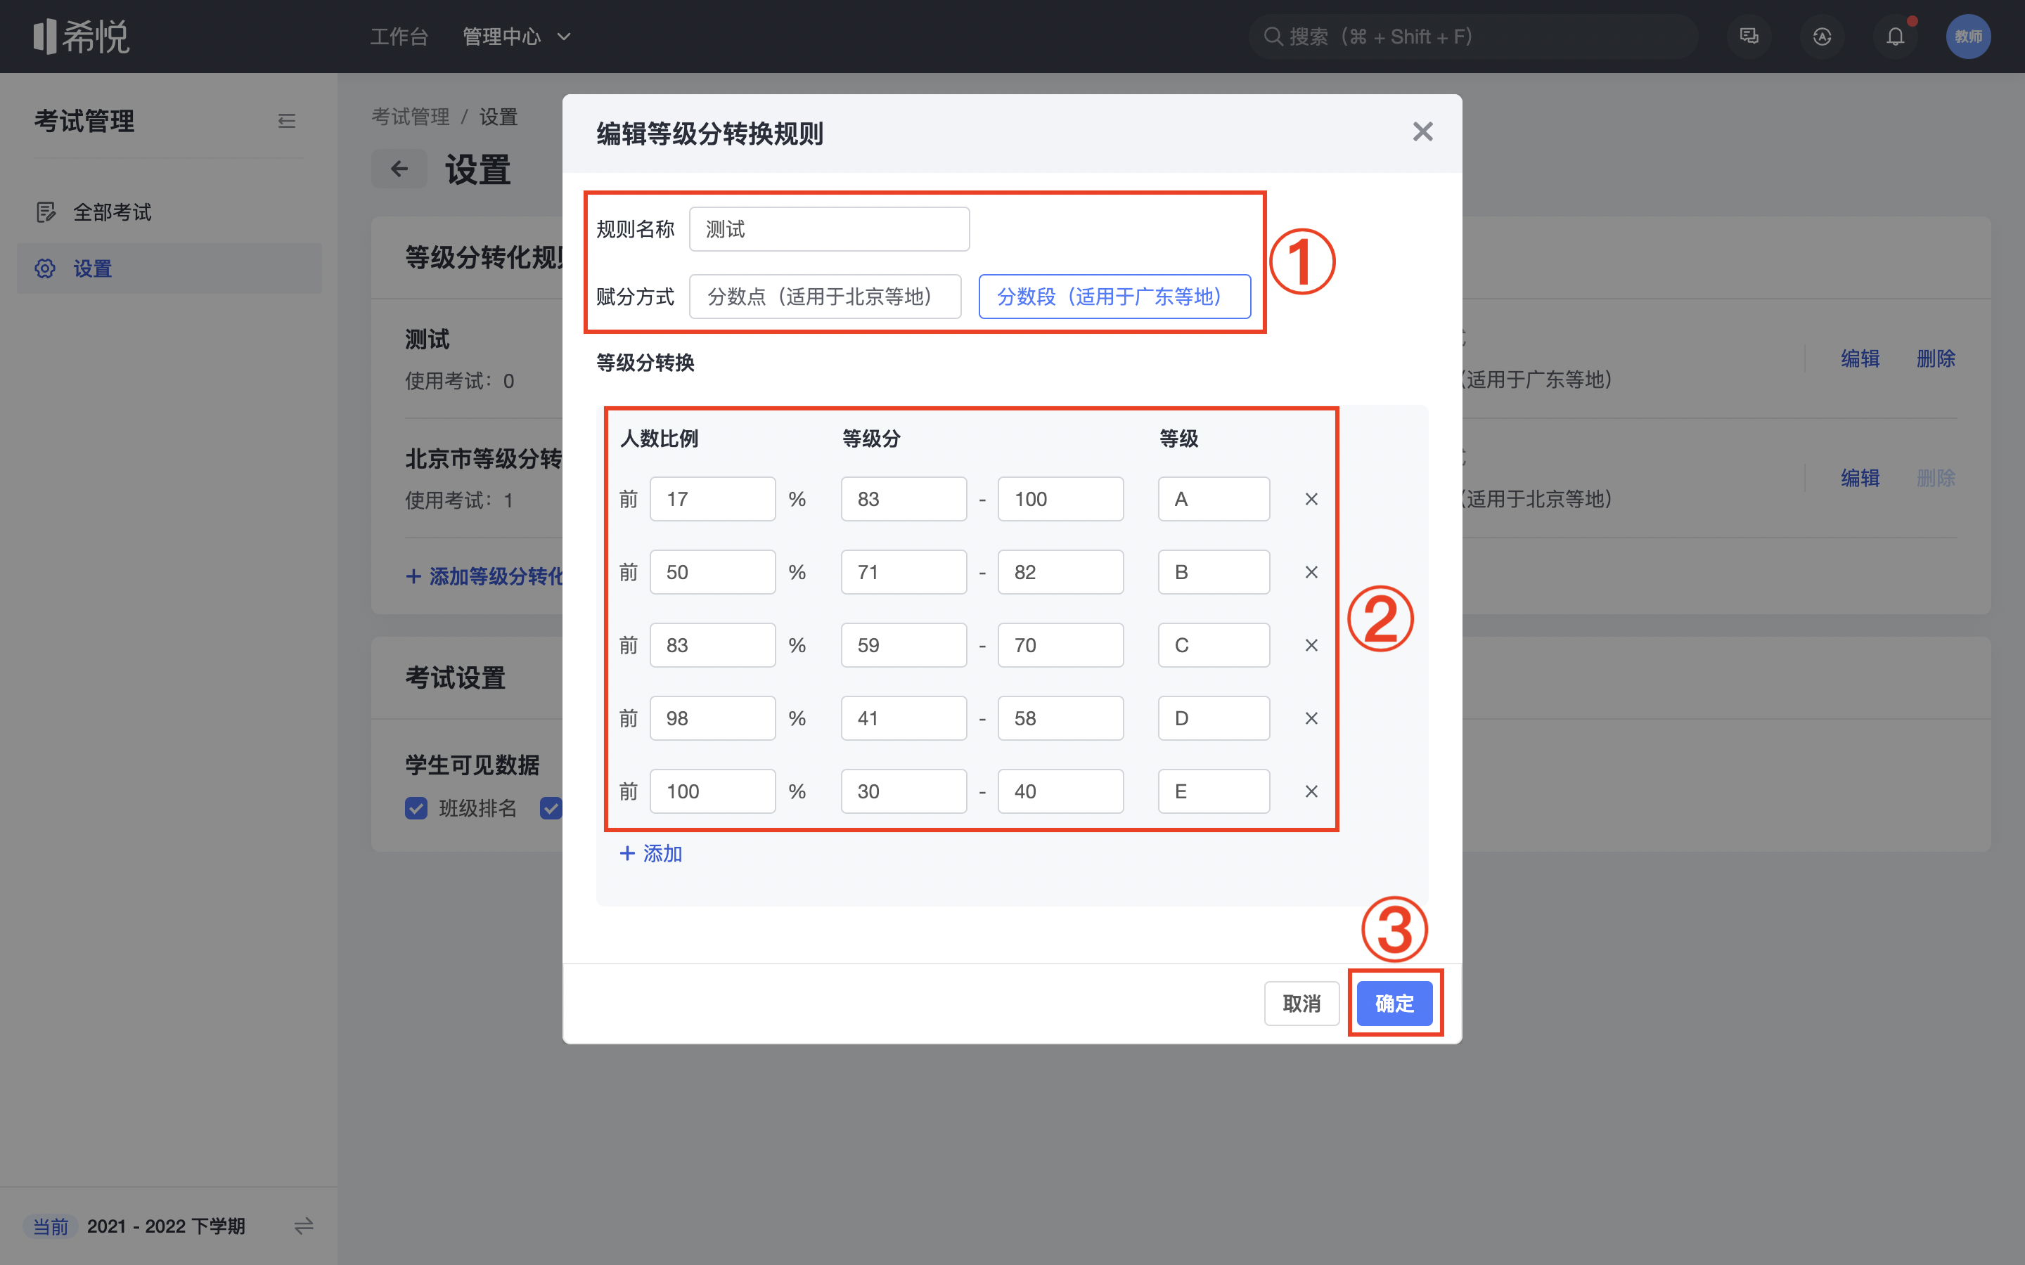Click the lower score field showing 30
The image size is (2025, 1265).
tap(904, 791)
